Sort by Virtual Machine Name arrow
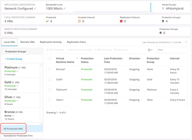This screenshot has height=140, width=192. click(77, 58)
